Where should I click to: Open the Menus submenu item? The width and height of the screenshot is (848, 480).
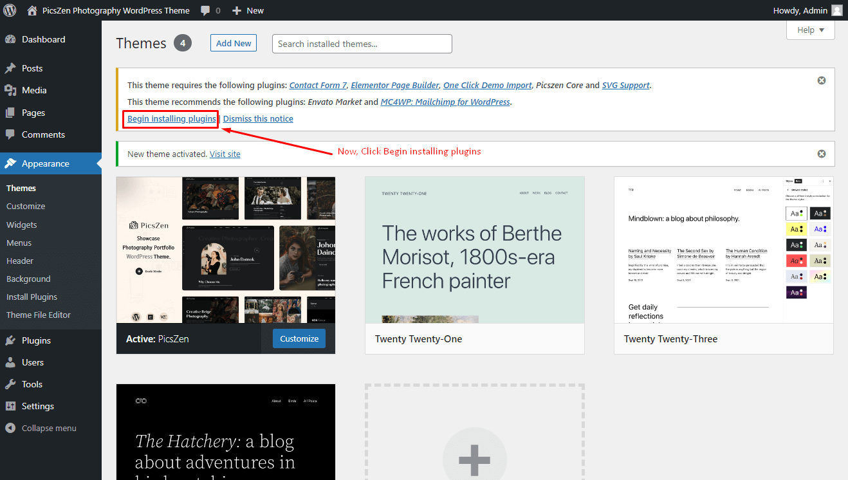coord(19,243)
